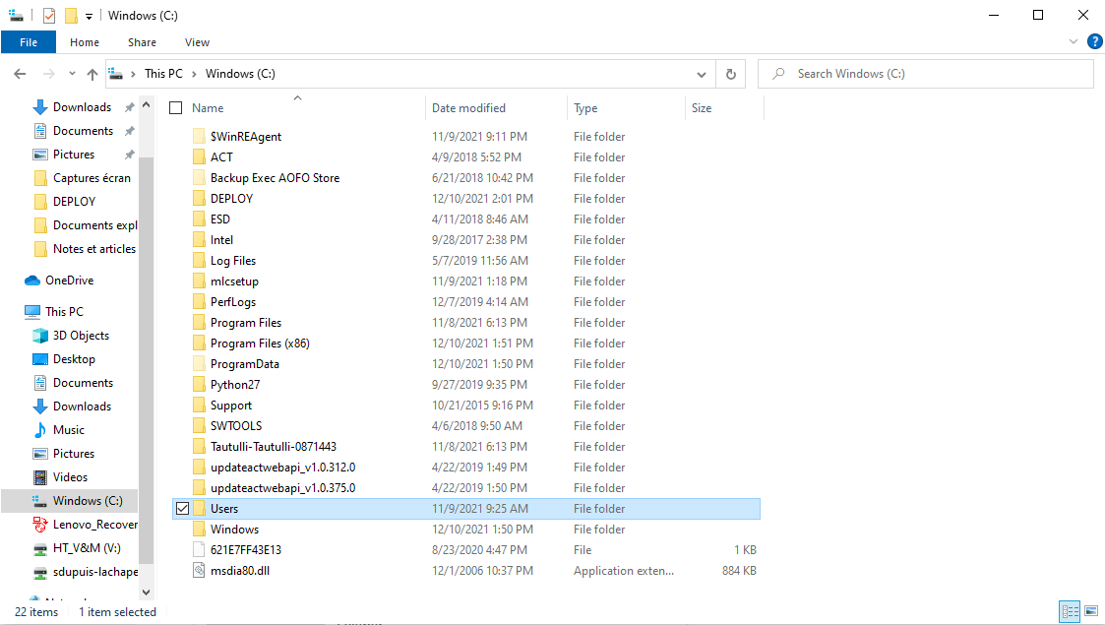Switch to details view layout
Screen dimensions: 1105x625
tap(1070, 612)
